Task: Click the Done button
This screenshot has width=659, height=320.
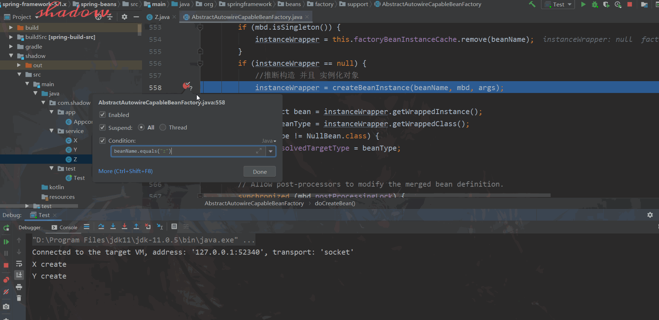Action: click(260, 172)
